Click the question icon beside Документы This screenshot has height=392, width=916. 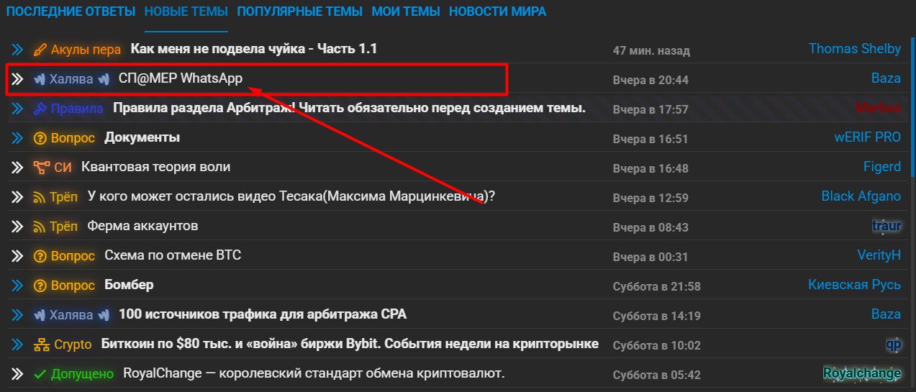point(40,139)
